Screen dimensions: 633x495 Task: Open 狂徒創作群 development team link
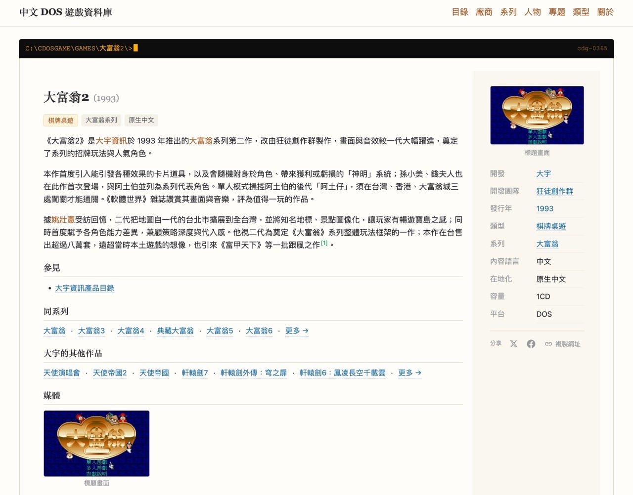[x=555, y=191]
